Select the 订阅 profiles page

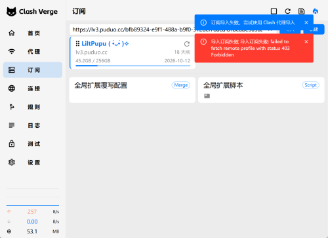[33, 70]
